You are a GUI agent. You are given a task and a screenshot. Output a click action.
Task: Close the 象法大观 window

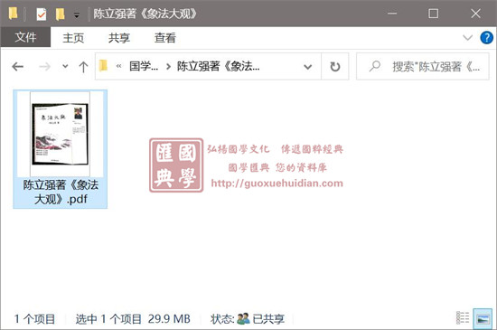tap(475, 14)
